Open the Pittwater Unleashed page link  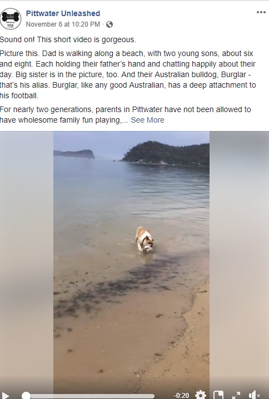pyautogui.click(x=63, y=13)
